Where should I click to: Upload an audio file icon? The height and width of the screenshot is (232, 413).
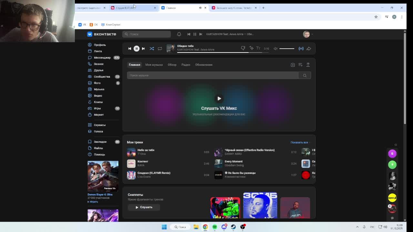coord(308,65)
